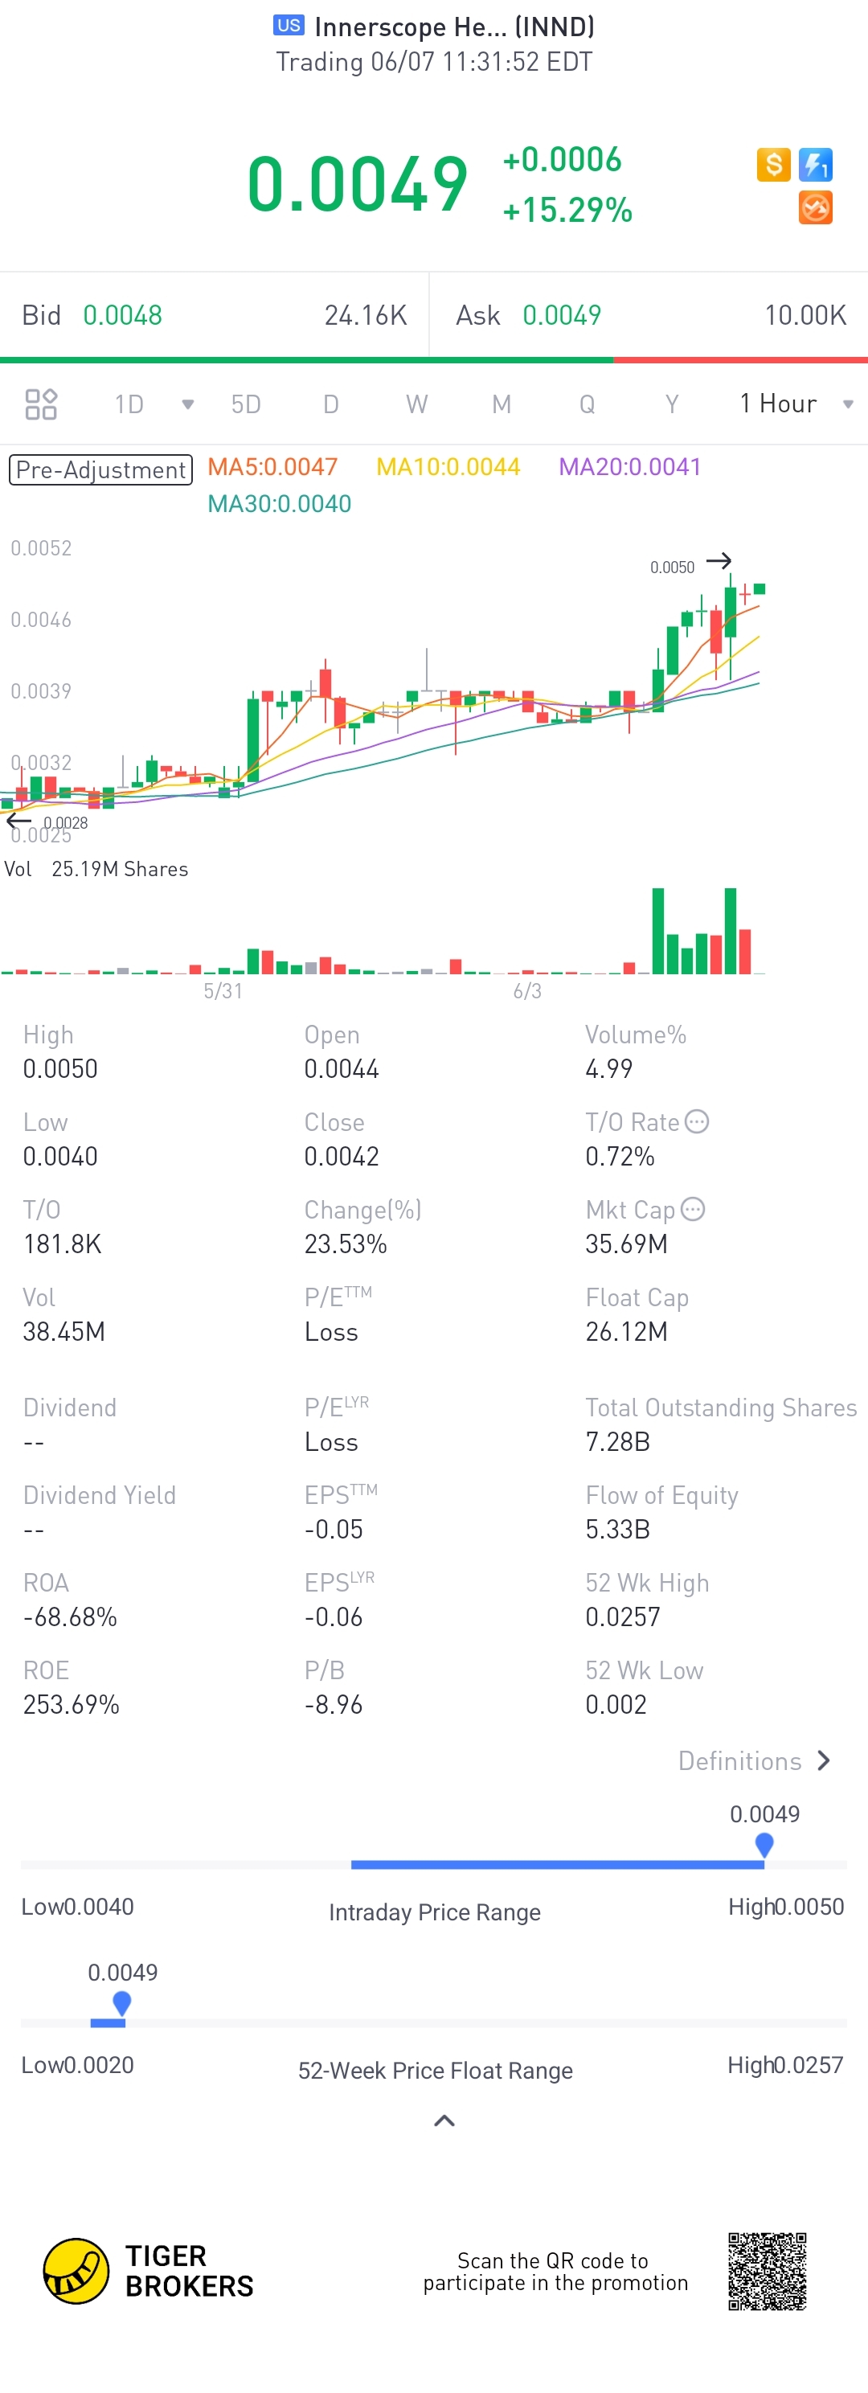This screenshot has height=2393, width=868.
Task: Tap the Intraday Price Range marker
Action: 764,1845
